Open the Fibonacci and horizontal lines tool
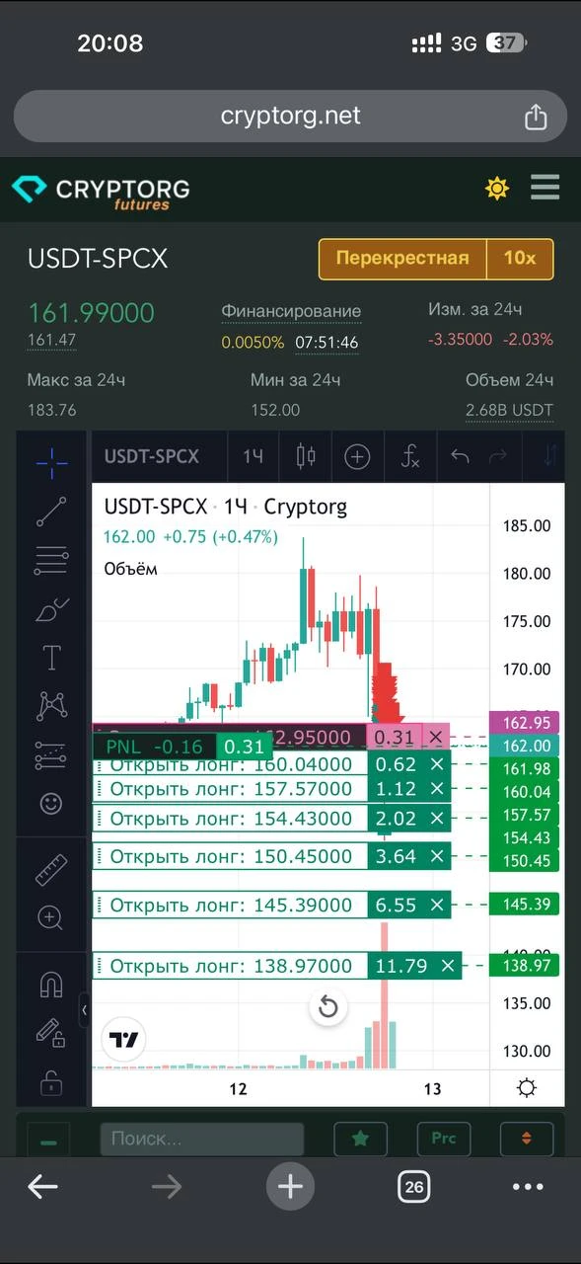Viewport: 581px width, 1264px height. [x=51, y=560]
